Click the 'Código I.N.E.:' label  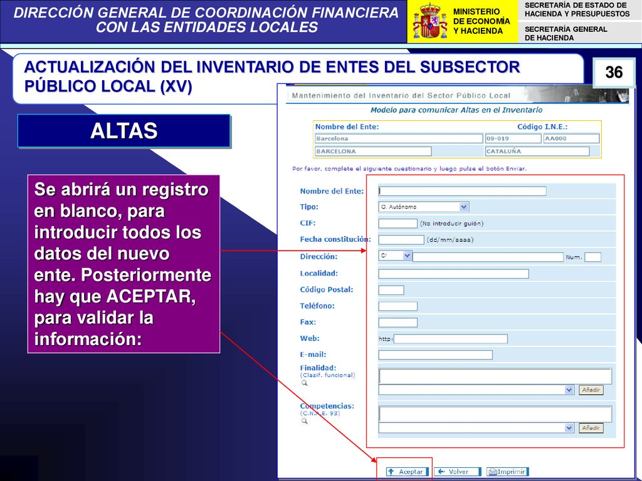[x=542, y=127]
